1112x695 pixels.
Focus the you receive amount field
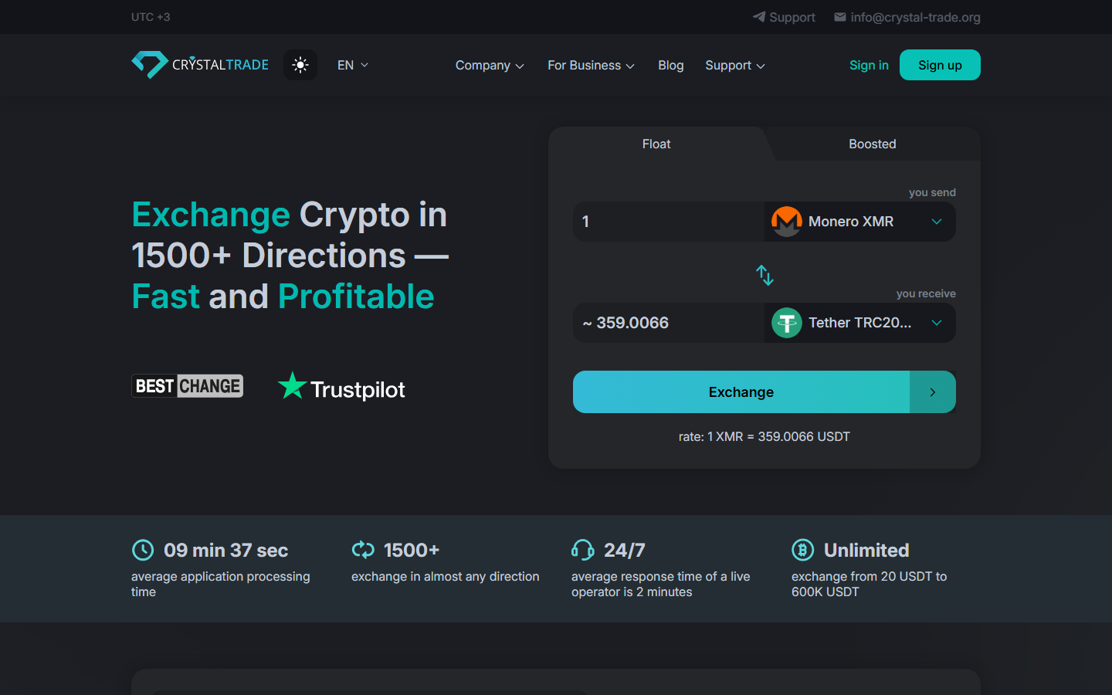[669, 323]
